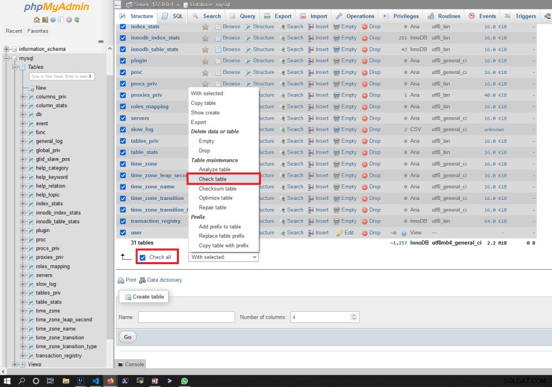Open phpMyAdmin Home icon
This screenshot has height=387, width=552.
(36, 19)
